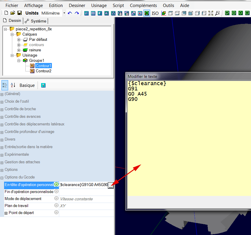Open the Compléments menu
The width and height of the screenshot is (251, 235).
coord(143,6)
